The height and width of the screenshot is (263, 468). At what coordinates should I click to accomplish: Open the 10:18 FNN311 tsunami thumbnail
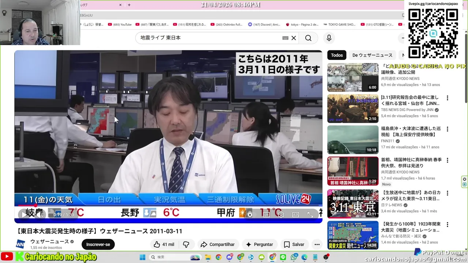[x=353, y=140]
